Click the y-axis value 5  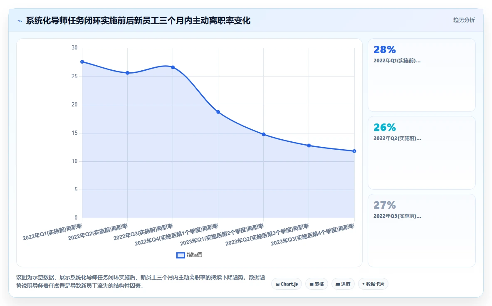[76, 189]
